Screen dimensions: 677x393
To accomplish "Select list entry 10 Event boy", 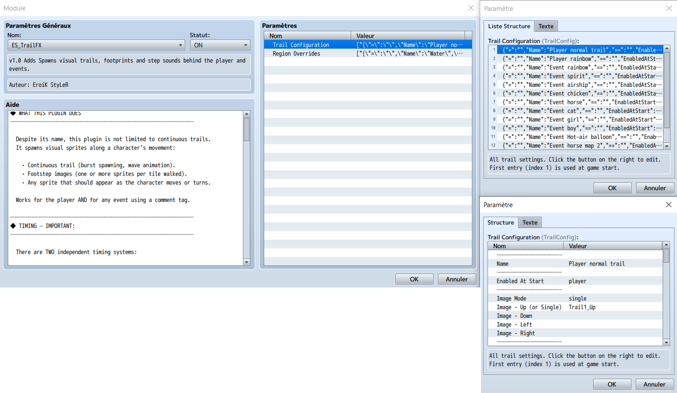I will tap(576, 128).
